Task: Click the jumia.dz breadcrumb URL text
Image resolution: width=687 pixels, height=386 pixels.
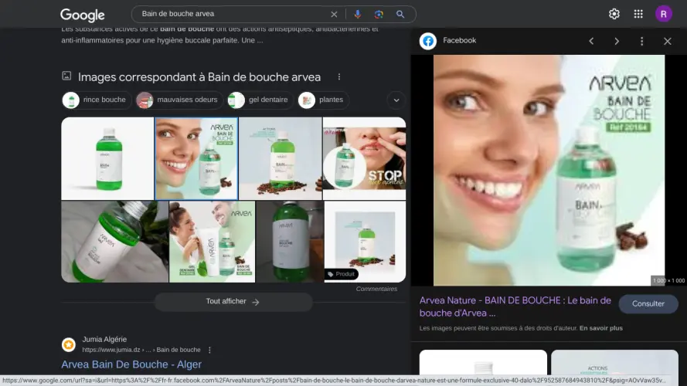Action: 141,350
